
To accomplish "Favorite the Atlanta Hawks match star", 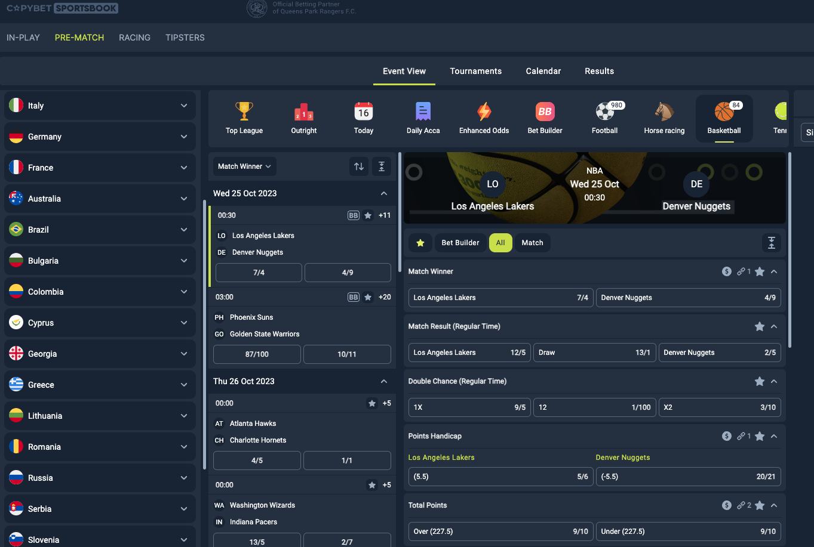I will pyautogui.click(x=372, y=403).
